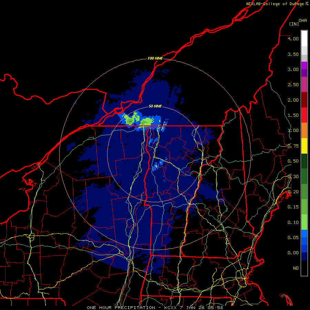Click the 2.50 legend value
The height and width of the screenshot is (310, 310).
pyautogui.click(x=293, y=85)
